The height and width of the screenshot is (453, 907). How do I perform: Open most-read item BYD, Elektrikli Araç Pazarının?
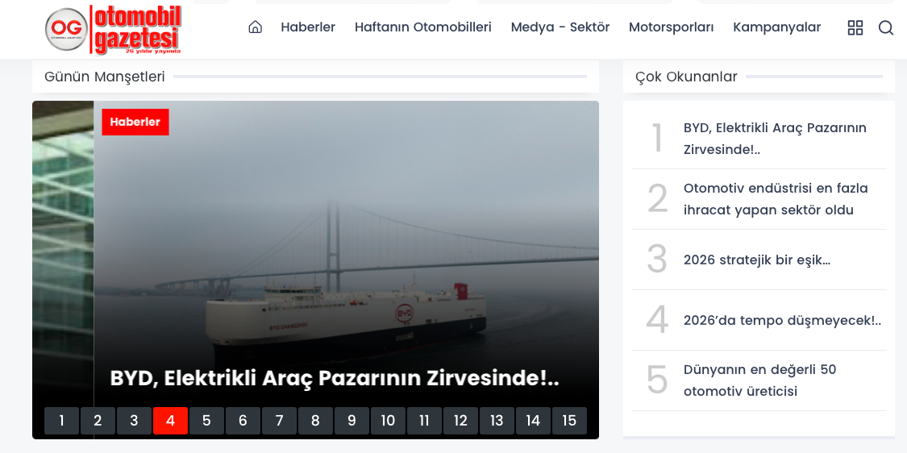[x=775, y=139]
